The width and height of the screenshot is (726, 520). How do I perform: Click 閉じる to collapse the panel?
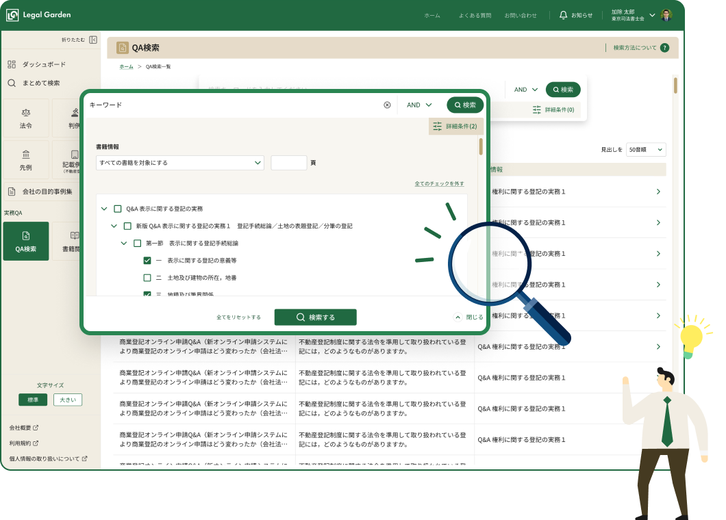pyautogui.click(x=468, y=317)
